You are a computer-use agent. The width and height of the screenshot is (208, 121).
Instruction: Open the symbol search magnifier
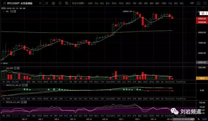pyautogui.click(x=40, y=3)
